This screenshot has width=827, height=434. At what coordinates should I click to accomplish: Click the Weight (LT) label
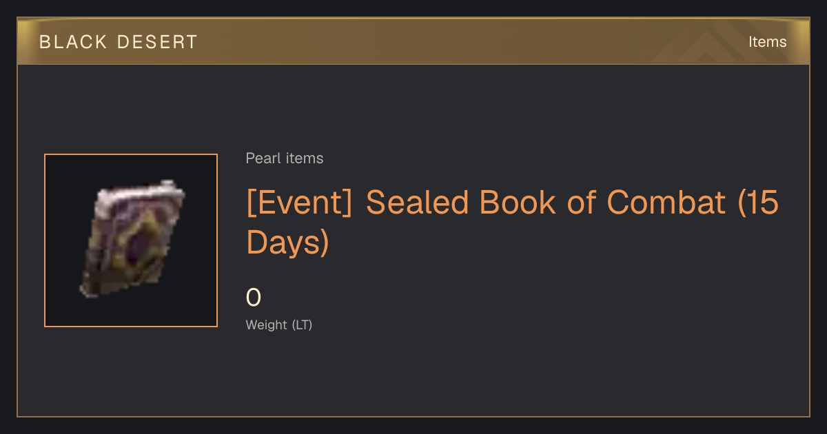279,324
